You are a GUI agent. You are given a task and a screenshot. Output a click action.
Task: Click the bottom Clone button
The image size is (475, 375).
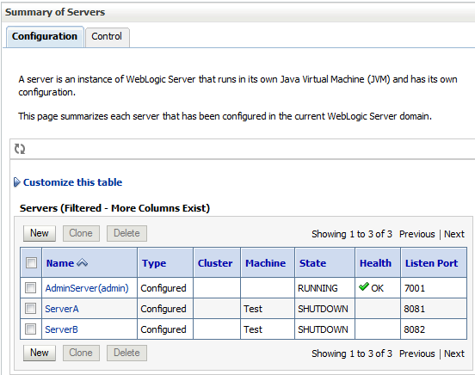(x=81, y=353)
